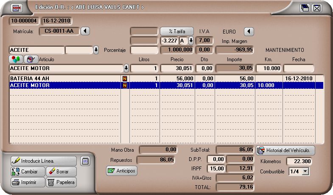
Task: Send the line to Papelera
Action: click(61, 183)
